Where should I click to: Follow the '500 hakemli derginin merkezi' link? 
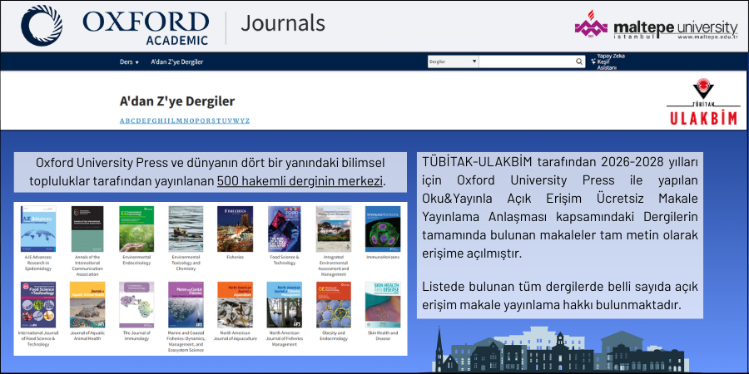pos(300,181)
